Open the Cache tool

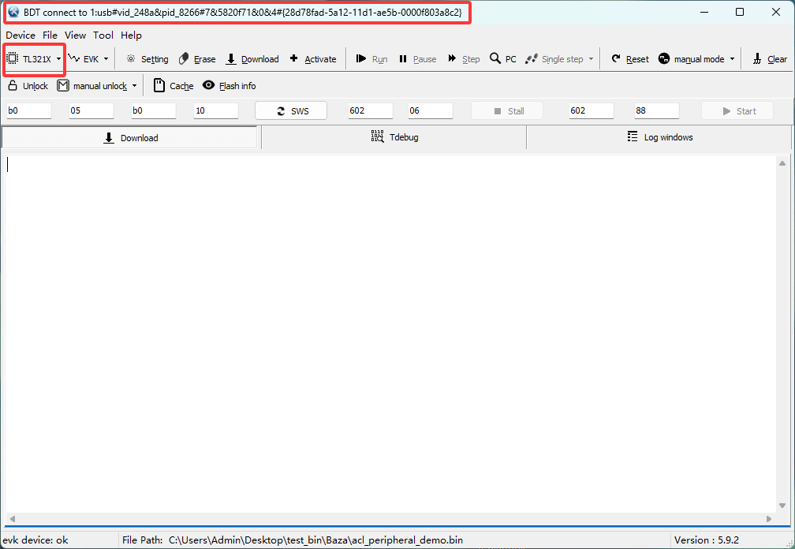[174, 86]
